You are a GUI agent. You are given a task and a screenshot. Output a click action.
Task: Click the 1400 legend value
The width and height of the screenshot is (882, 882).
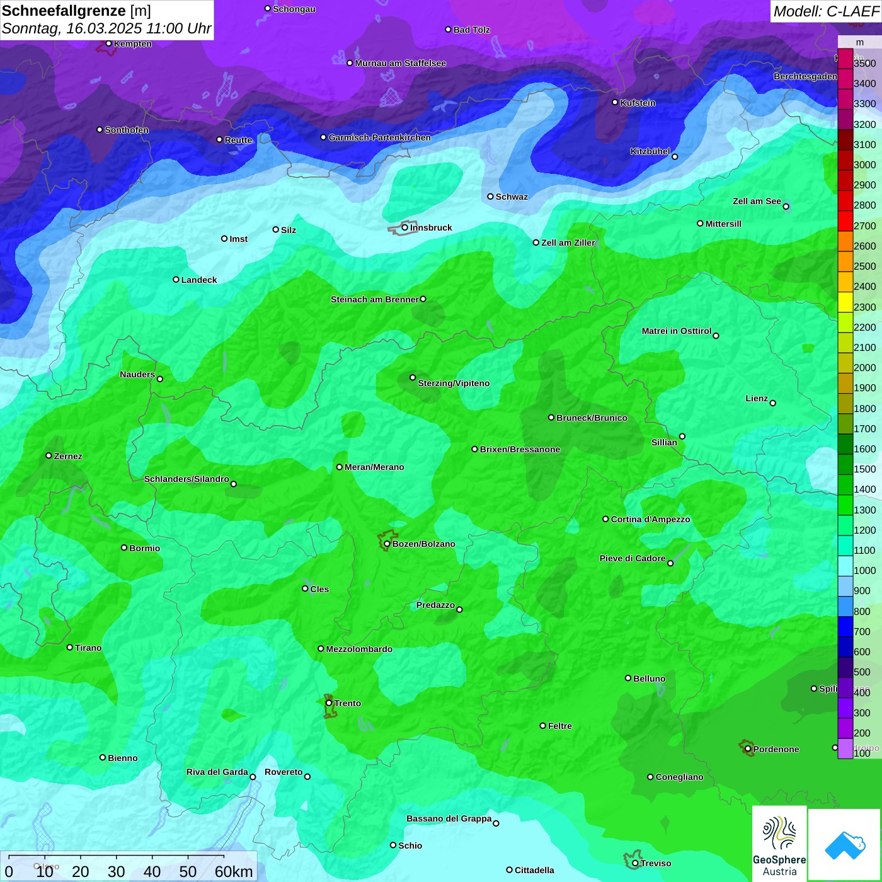coord(864,490)
